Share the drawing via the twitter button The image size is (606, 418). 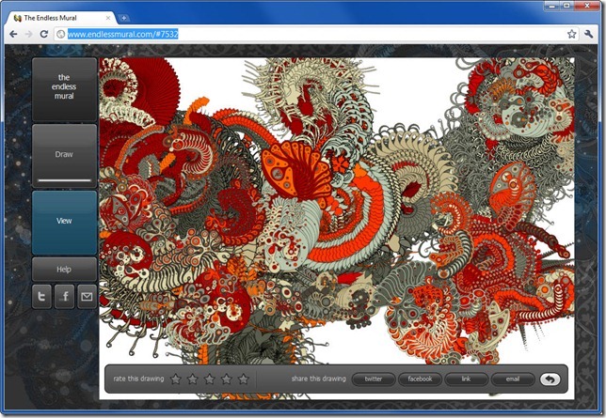coord(374,379)
